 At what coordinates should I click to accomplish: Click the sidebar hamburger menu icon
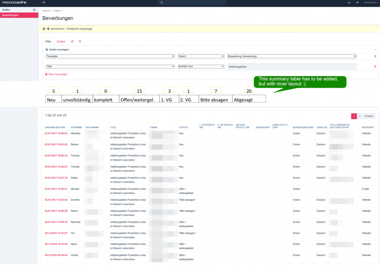click(43, 2)
